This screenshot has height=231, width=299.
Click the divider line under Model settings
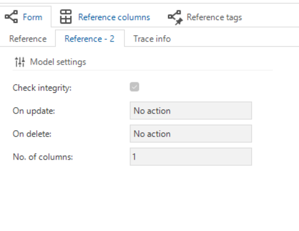coord(143,70)
